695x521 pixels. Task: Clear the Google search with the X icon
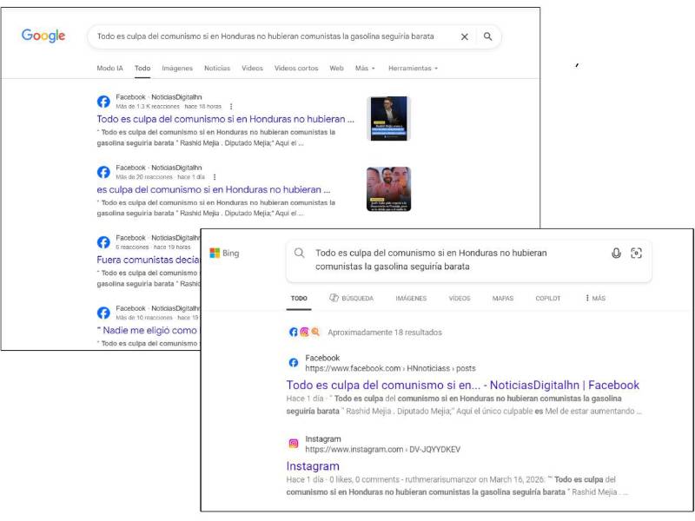coord(464,36)
